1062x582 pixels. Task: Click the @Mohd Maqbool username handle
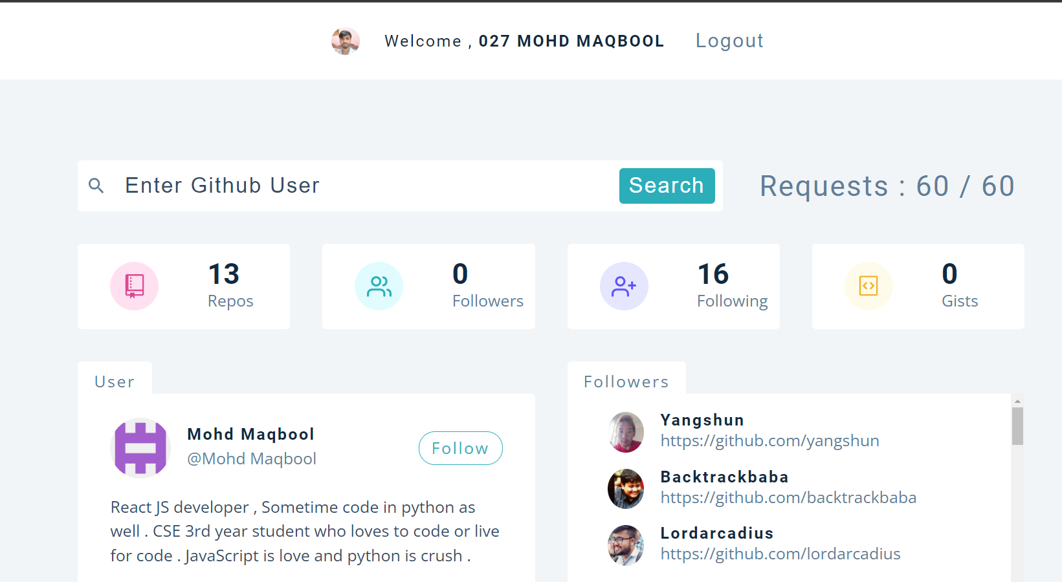tap(252, 459)
